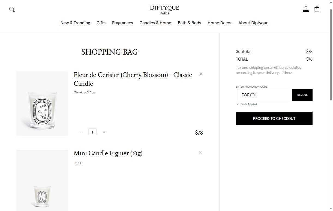Image resolution: width=333 pixels, height=211 pixels.
Task: Click the promotion code input field
Action: 264,95
